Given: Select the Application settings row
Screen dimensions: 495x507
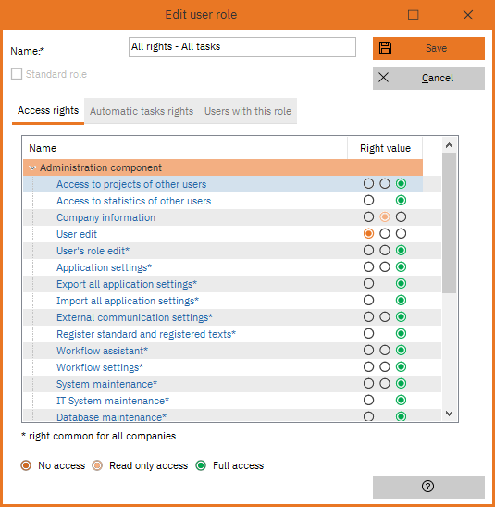Looking at the screenshot, I should pos(232,267).
